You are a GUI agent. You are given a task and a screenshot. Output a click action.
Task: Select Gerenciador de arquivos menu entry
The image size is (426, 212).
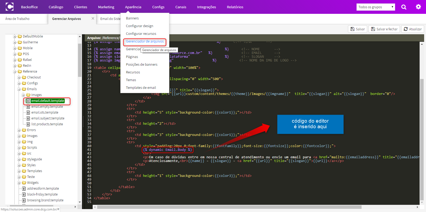point(145,41)
